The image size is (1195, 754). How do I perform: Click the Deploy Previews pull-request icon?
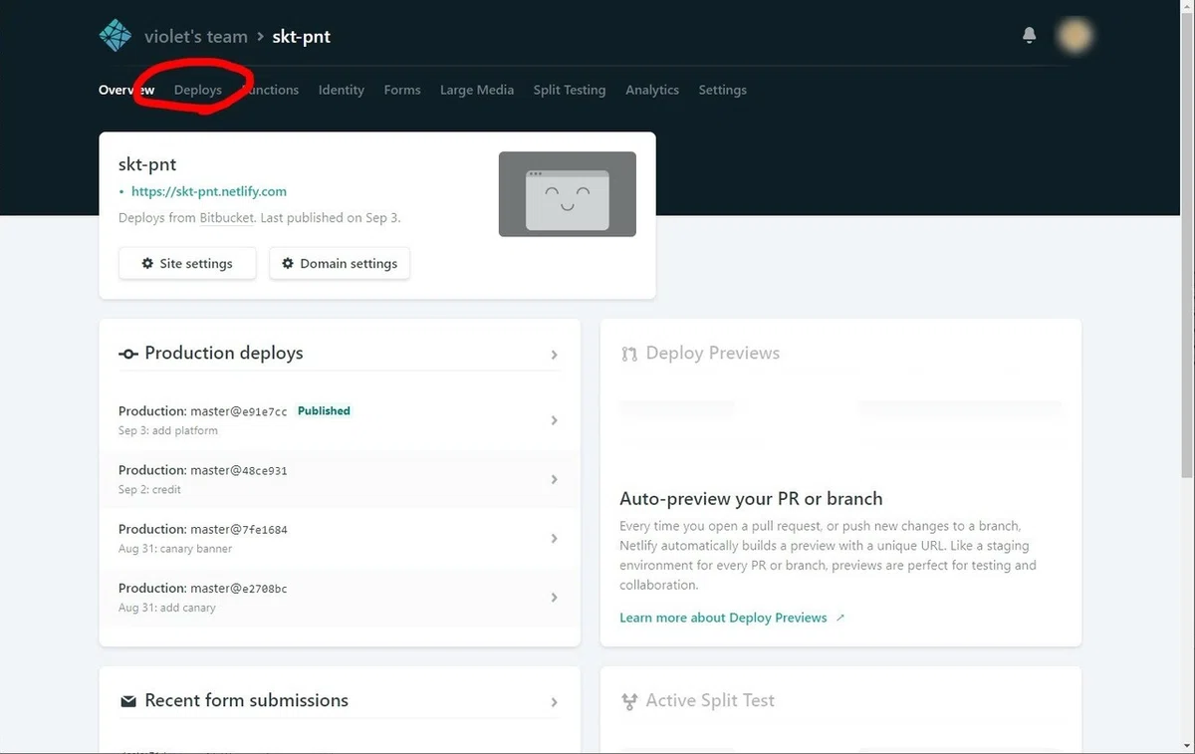[629, 354]
